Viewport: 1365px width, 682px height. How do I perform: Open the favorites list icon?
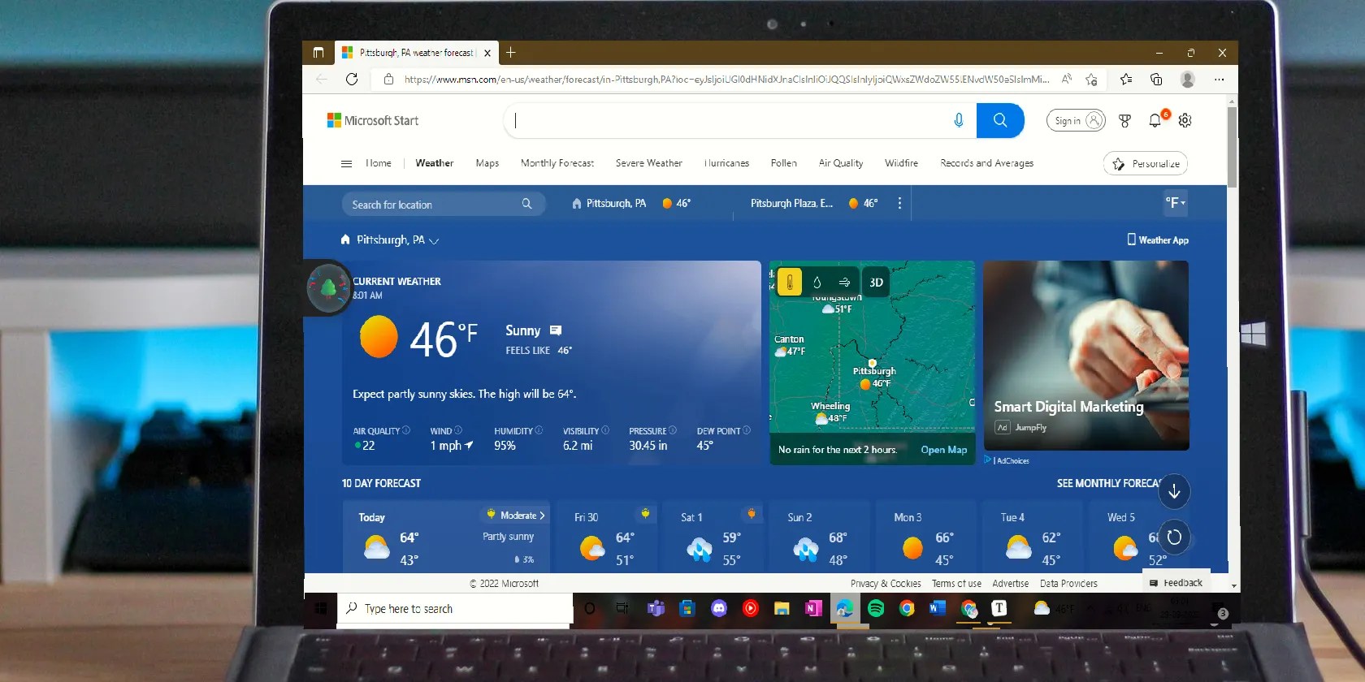pyautogui.click(x=1126, y=79)
